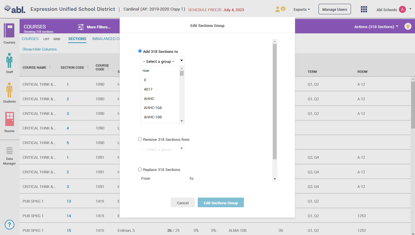415x235 pixels.
Task: Select the Add 318 Sections to radio
Action: (x=140, y=51)
